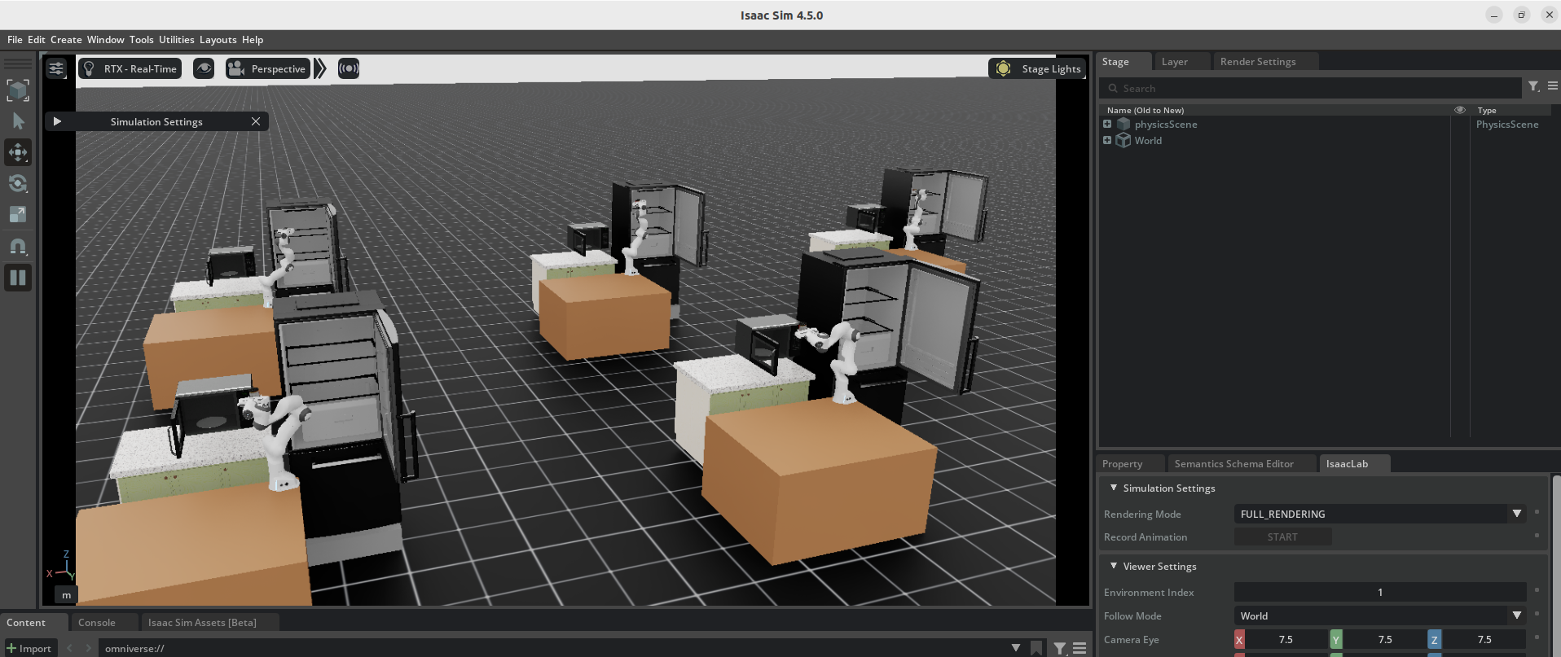Select the Move tool in left toolbar
Image resolution: width=1561 pixels, height=657 pixels.
click(18, 152)
